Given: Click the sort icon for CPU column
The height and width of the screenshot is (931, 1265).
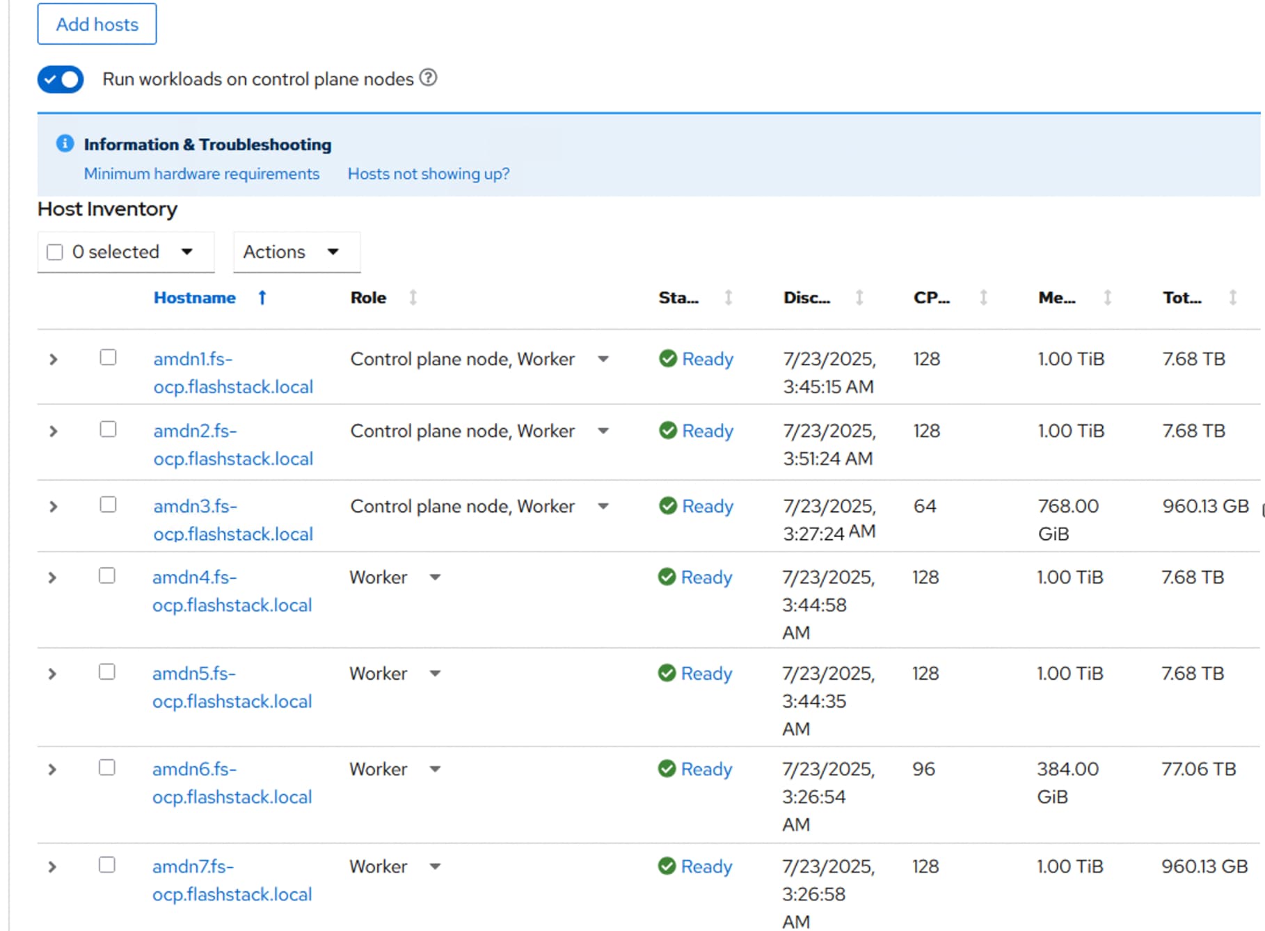Looking at the screenshot, I should tap(983, 298).
